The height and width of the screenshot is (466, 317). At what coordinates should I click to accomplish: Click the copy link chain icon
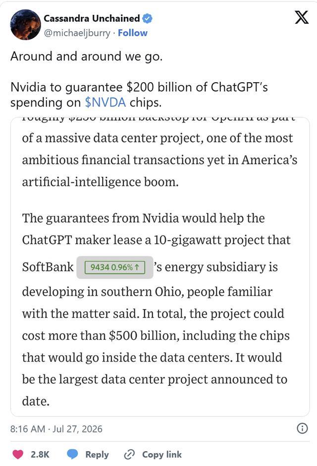pos(129,455)
